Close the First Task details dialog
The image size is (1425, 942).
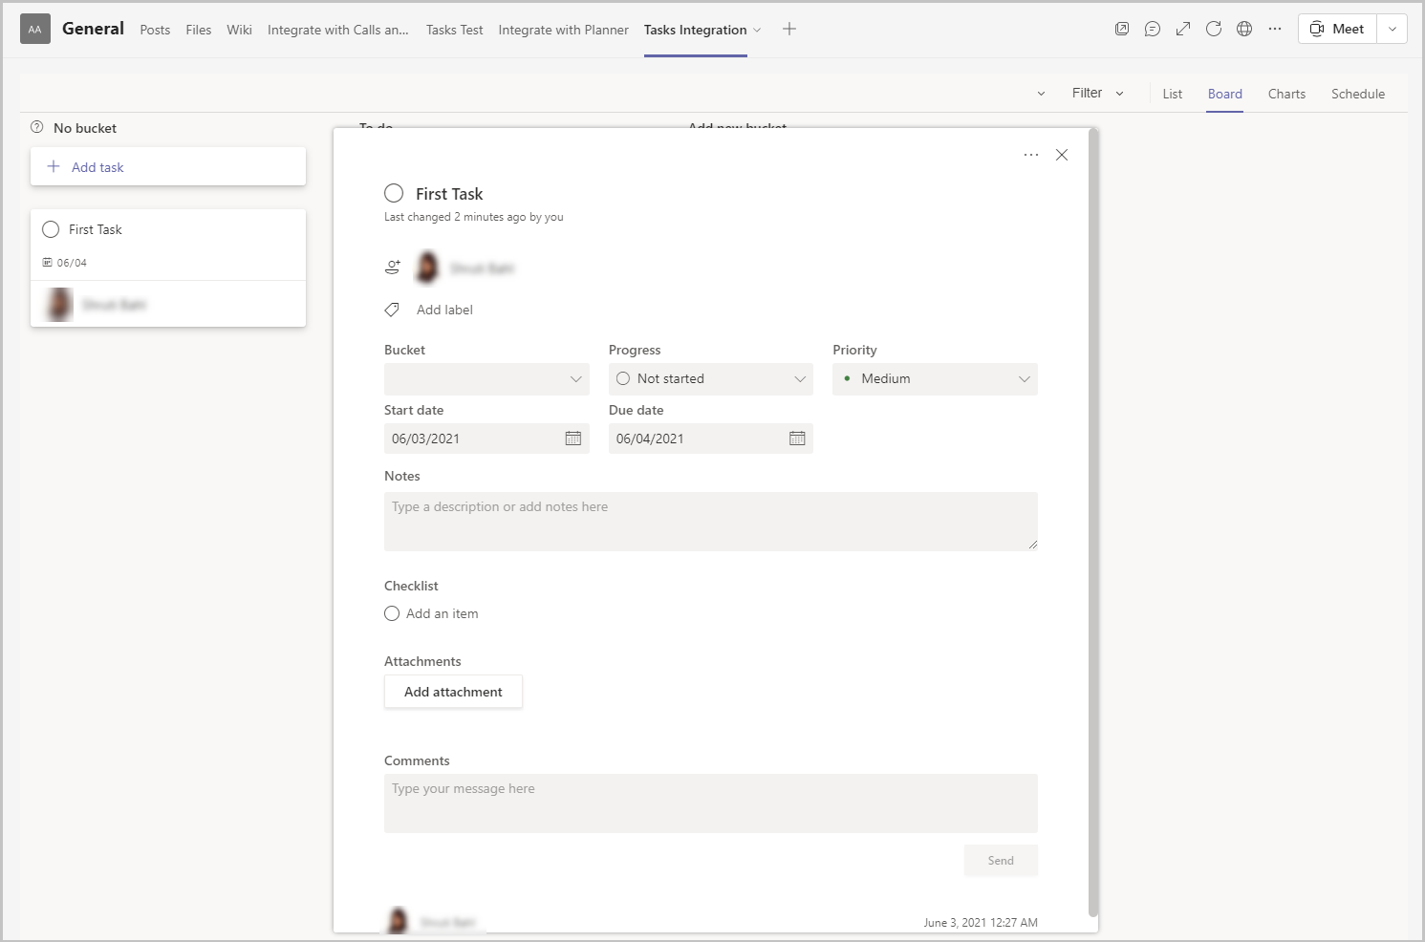tap(1062, 155)
